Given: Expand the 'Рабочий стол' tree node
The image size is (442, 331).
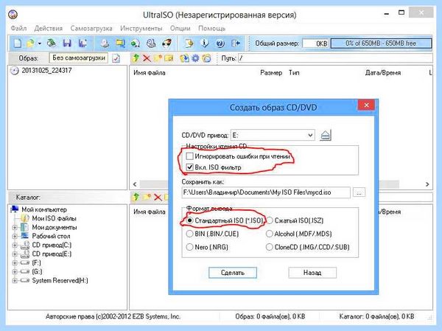Looking at the screenshot, I should click(15, 236).
